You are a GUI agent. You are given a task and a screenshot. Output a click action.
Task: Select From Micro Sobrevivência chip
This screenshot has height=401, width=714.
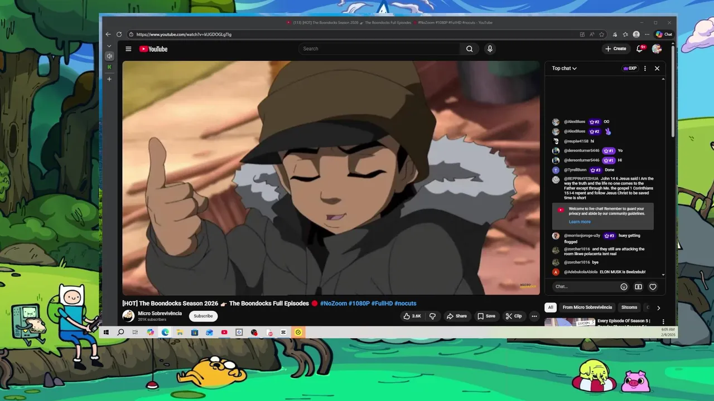pyautogui.click(x=587, y=307)
